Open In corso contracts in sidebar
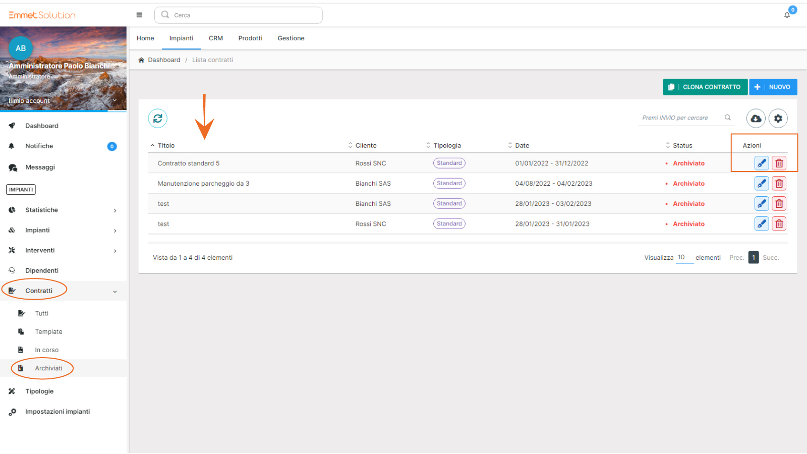Viewport: 807px width, 454px height. (46, 350)
